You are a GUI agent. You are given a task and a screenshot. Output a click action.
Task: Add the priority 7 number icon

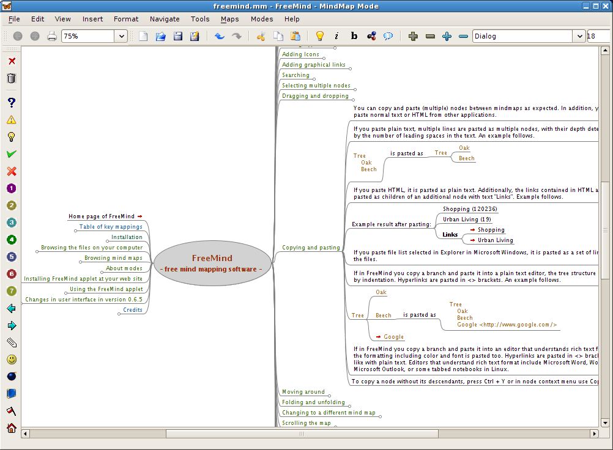pos(12,291)
